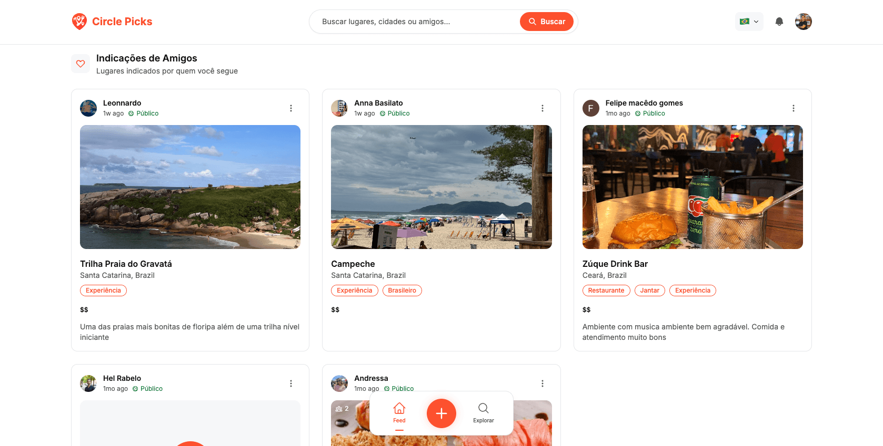Open the Trilha Praia do Gravatá title
Screen dimensions: 883x446
(126, 264)
